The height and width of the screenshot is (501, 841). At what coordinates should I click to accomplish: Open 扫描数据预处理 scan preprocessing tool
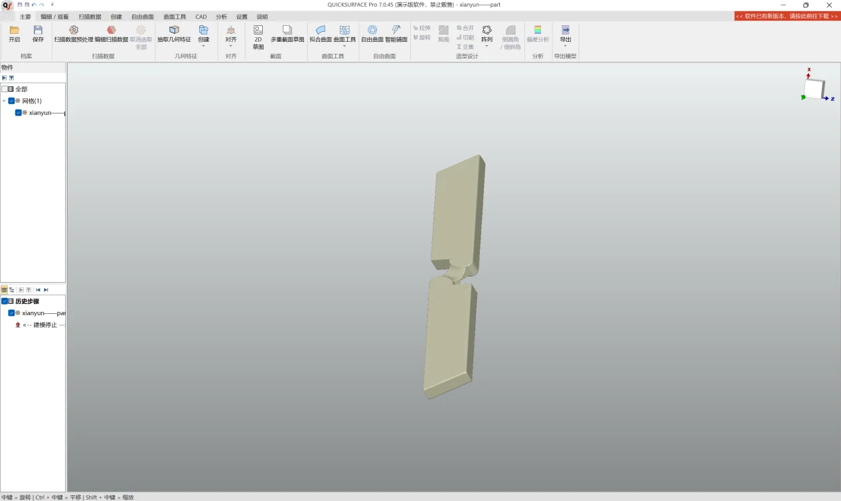pyautogui.click(x=74, y=31)
